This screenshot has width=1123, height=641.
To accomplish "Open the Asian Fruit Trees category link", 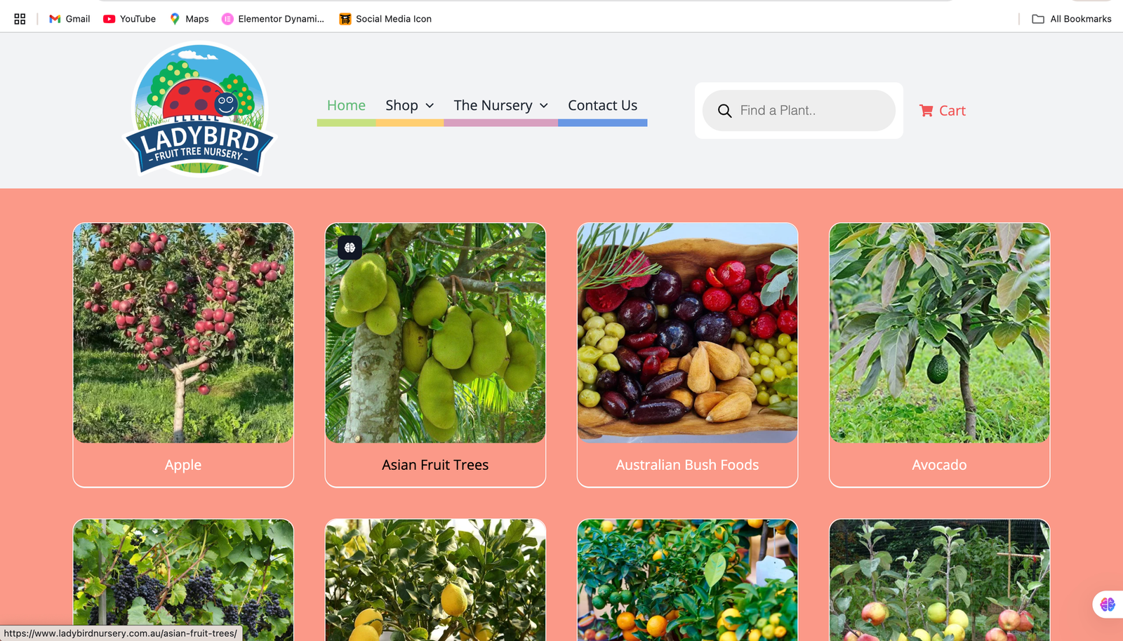I will click(435, 465).
